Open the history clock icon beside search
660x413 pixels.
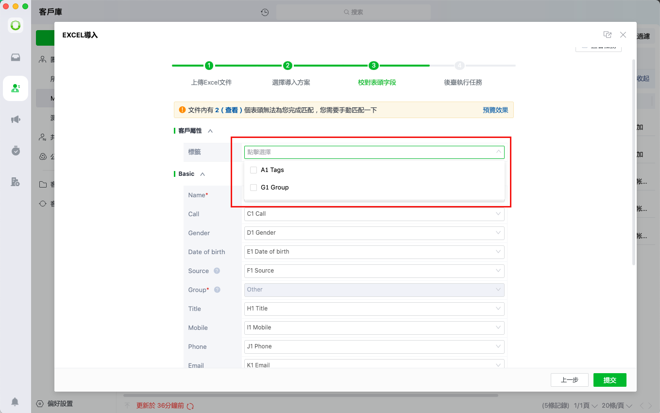(265, 12)
